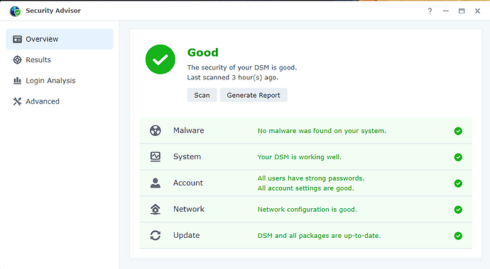Select the Overview sidebar item
490x269 pixels.
coord(60,39)
